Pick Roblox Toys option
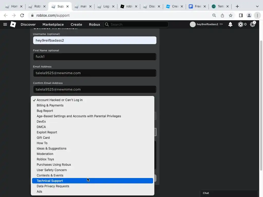This screenshot has height=197, width=263. coord(92,159)
